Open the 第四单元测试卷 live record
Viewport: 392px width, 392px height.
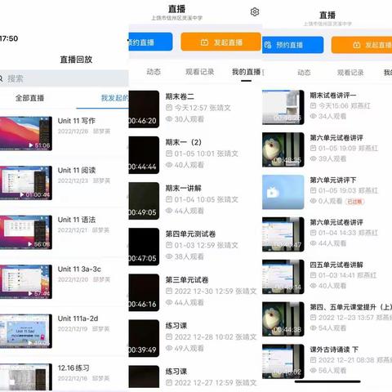pos(190,234)
